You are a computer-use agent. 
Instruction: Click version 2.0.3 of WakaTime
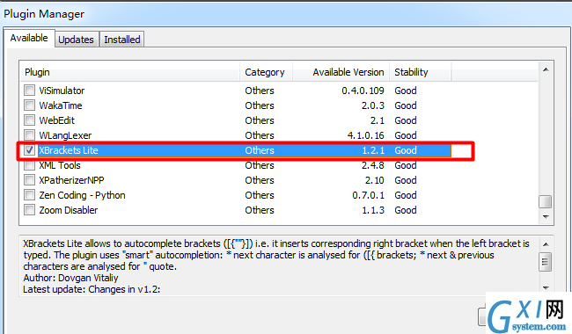point(373,105)
